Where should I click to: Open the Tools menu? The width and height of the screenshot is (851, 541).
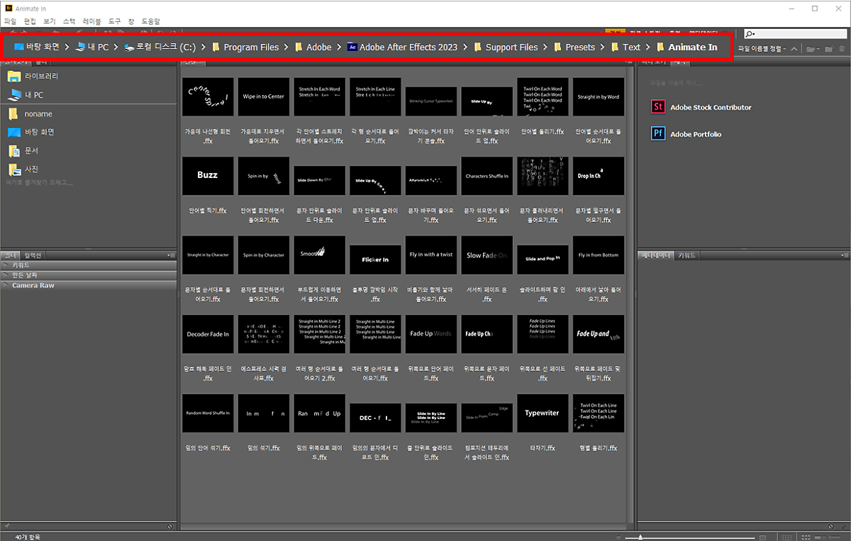114,22
